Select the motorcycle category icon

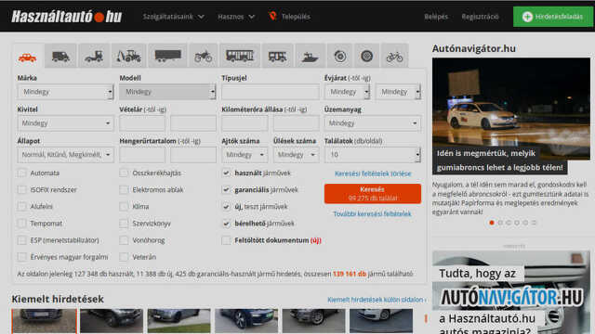203,57
